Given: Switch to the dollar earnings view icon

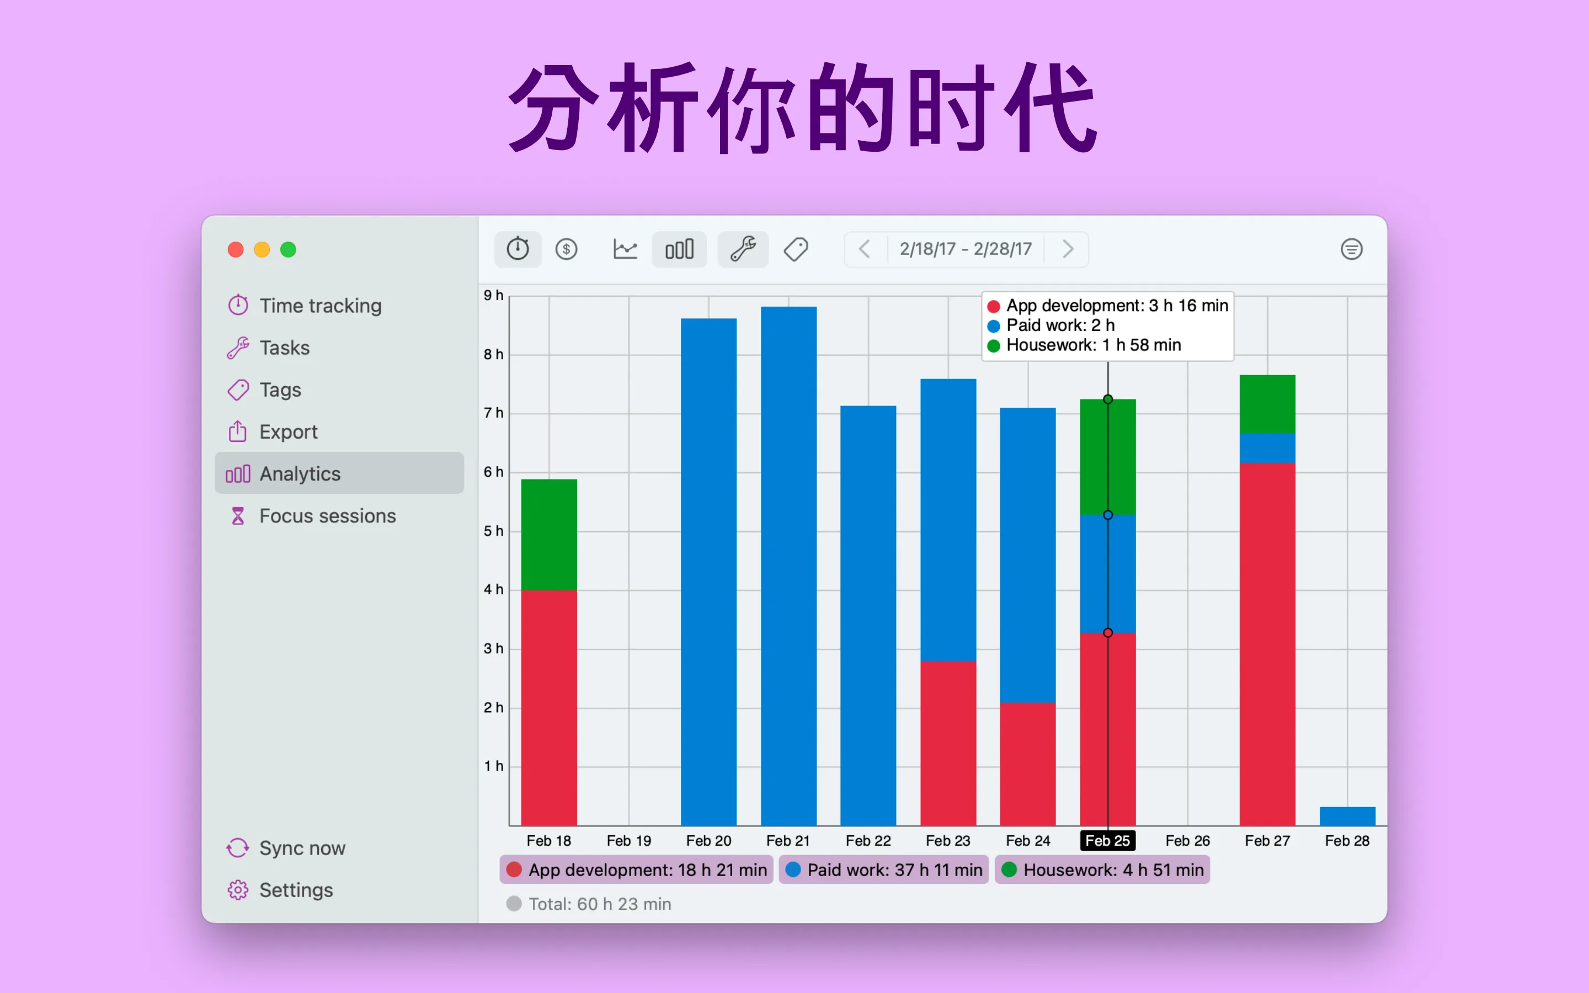Looking at the screenshot, I should click(x=566, y=249).
